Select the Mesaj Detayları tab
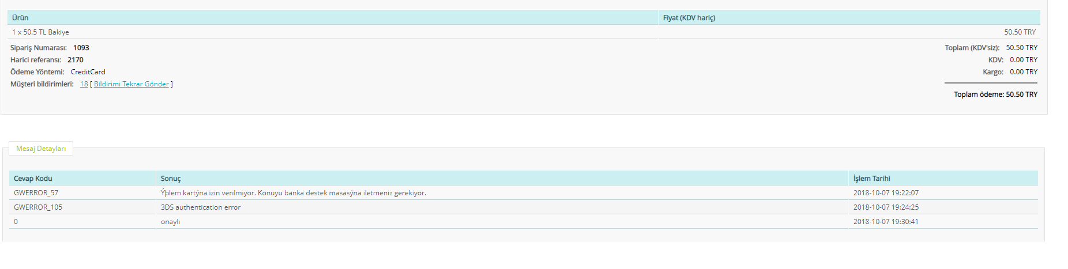Screen dimensions: 1068x269 (41, 149)
